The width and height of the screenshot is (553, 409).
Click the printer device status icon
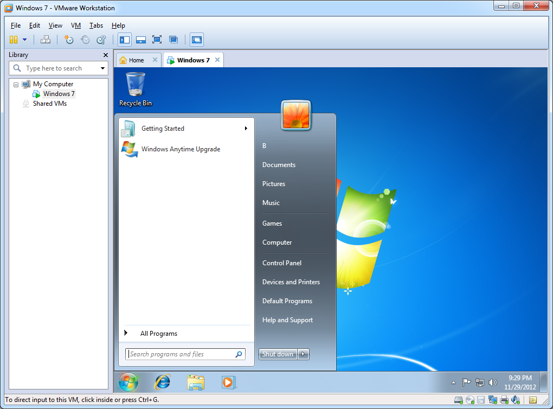(x=504, y=400)
